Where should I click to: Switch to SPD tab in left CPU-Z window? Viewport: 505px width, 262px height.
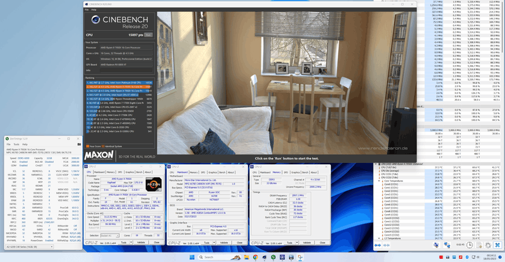pos(120,172)
